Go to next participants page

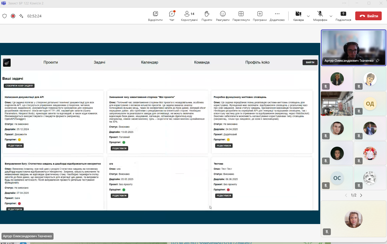(x=361, y=195)
